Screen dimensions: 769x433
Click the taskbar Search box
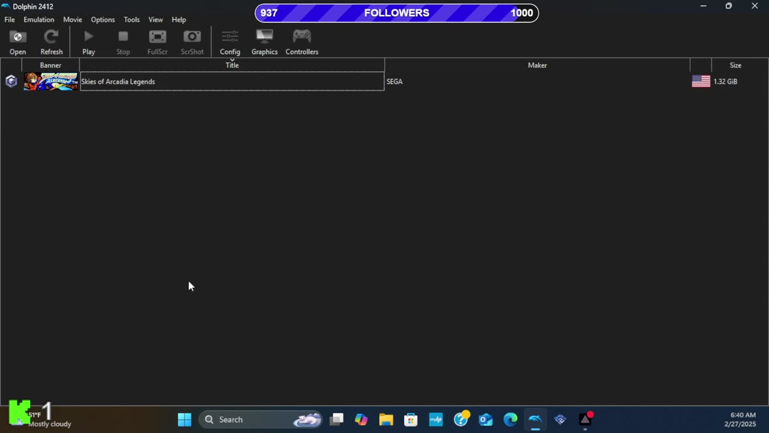261,419
